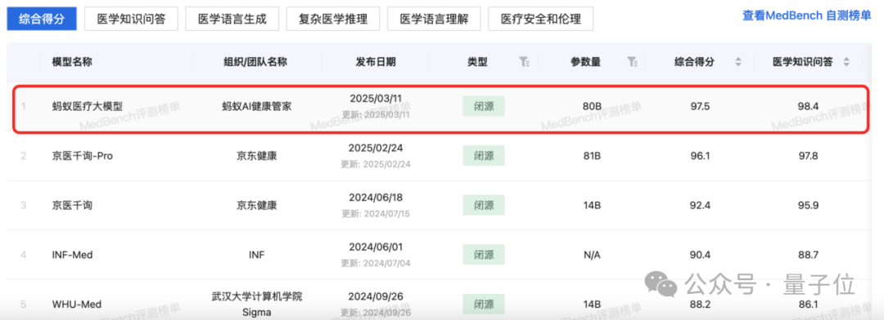Open the 查看MedBench 自测榜单 link
Viewport: 884px width, 320px height.
807,16
